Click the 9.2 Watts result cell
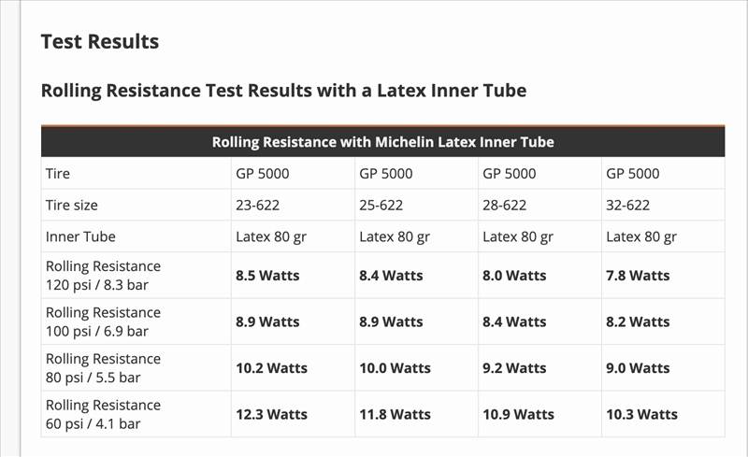This screenshot has height=457, width=748. (514, 368)
